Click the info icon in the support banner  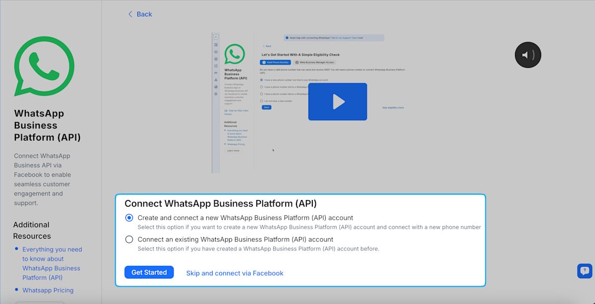(x=287, y=38)
